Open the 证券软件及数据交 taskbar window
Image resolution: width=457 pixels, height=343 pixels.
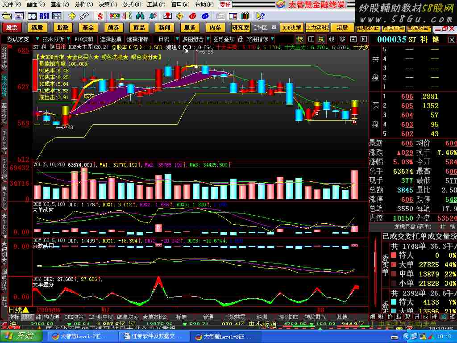154,337
